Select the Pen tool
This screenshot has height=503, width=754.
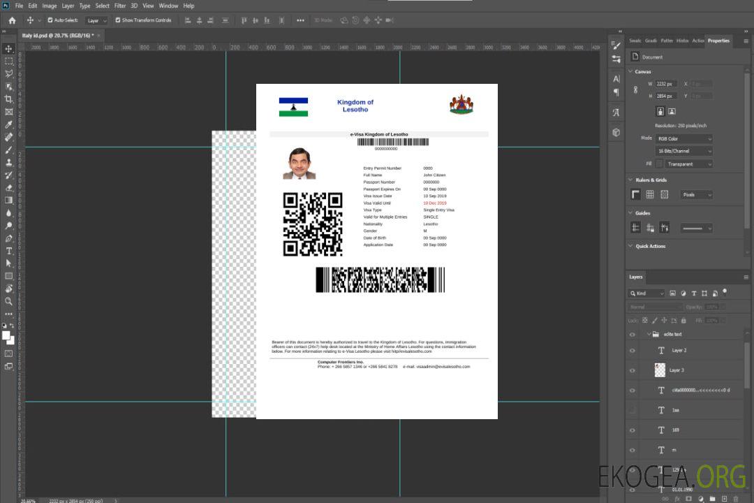8,238
